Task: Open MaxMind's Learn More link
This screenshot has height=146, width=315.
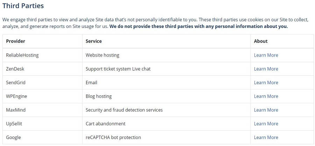Action: [266, 110]
